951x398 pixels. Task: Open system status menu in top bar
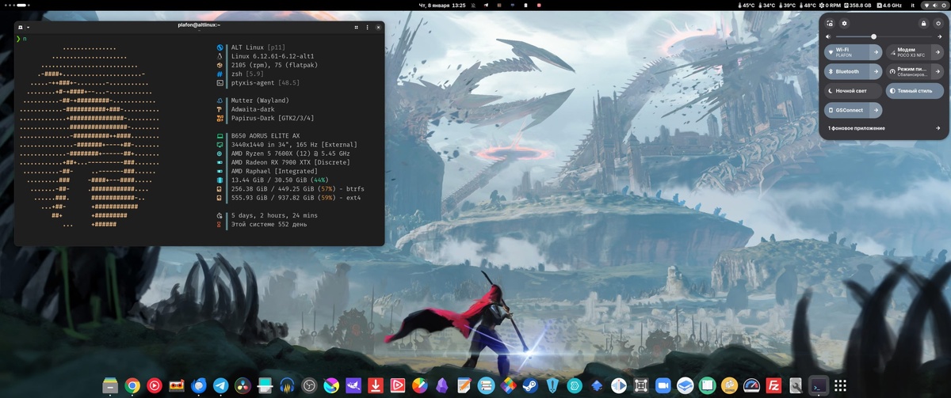[935, 5]
